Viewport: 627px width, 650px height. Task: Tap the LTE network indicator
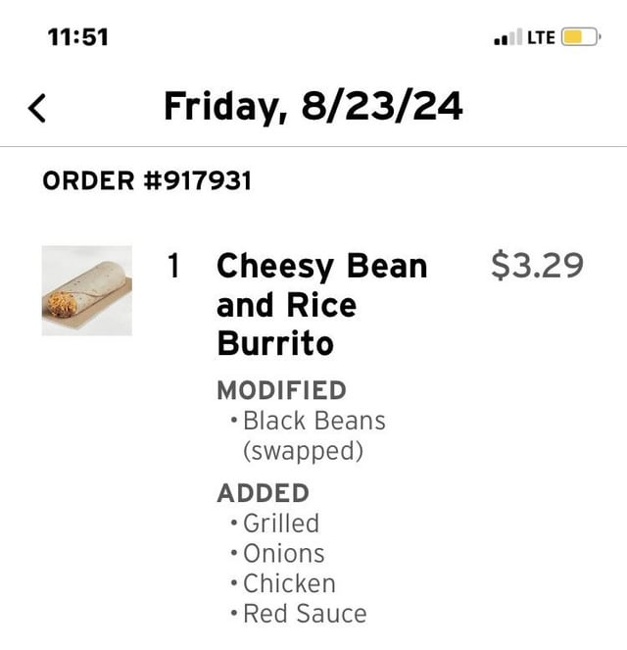pyautogui.click(x=541, y=38)
